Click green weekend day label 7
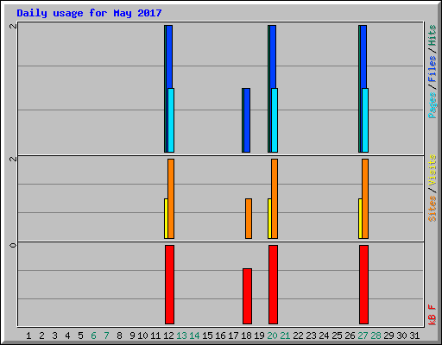The width and height of the screenshot is (442, 345). 106,336
